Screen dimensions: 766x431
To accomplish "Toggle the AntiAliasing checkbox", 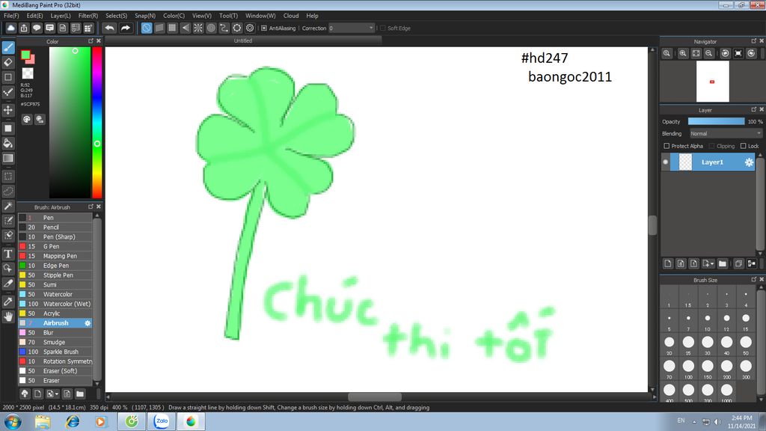I will point(264,28).
